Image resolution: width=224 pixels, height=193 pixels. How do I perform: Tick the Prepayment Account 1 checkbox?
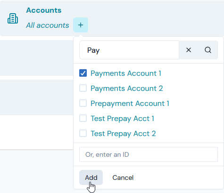click(x=83, y=103)
